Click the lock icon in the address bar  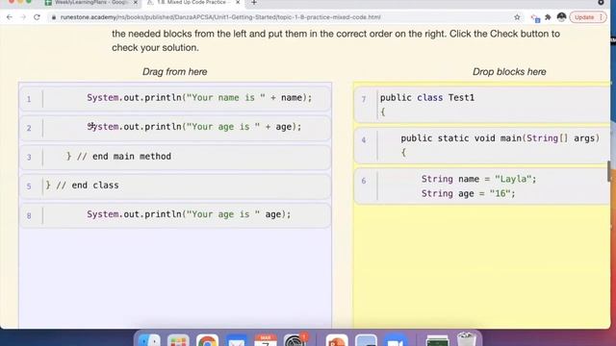[54, 17]
